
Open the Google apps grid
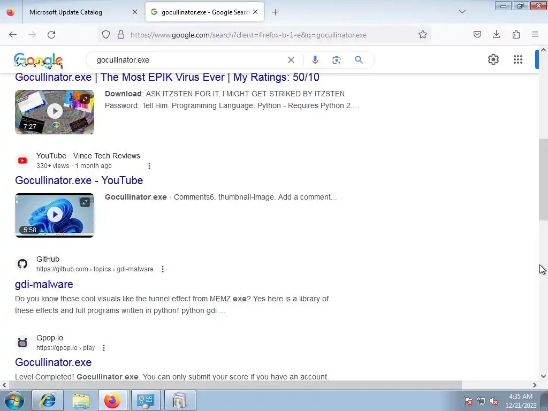click(x=518, y=59)
